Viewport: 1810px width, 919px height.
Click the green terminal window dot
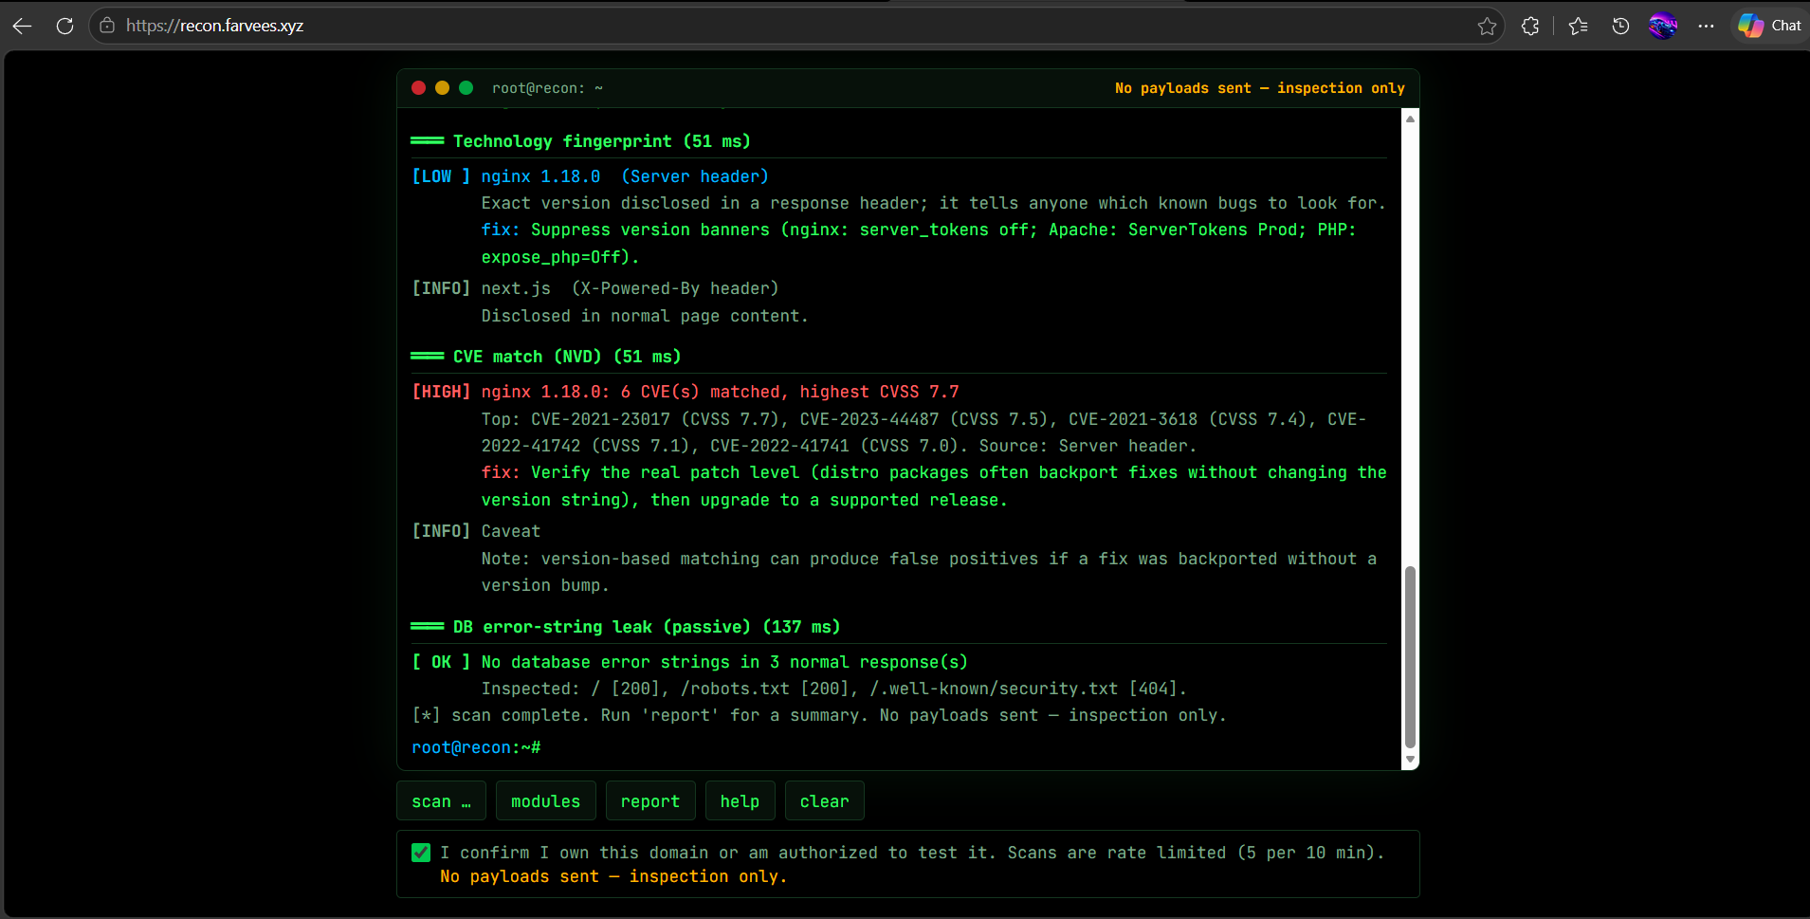(x=466, y=88)
